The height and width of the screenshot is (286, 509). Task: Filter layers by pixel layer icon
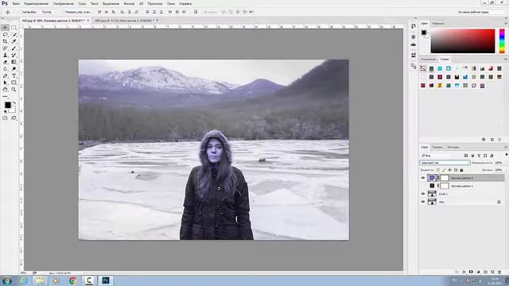point(466,156)
